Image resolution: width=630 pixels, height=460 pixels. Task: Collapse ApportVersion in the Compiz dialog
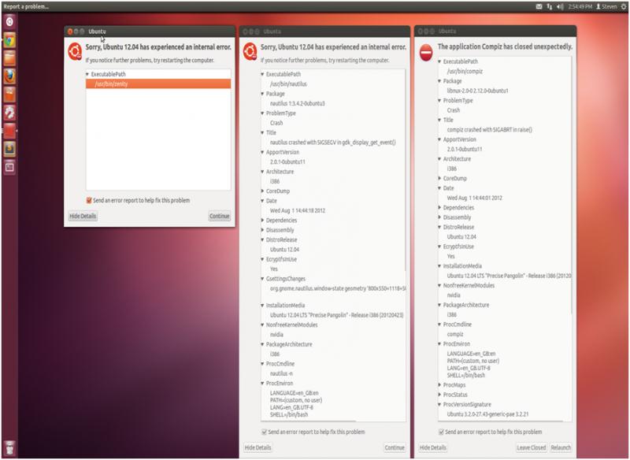click(439, 139)
